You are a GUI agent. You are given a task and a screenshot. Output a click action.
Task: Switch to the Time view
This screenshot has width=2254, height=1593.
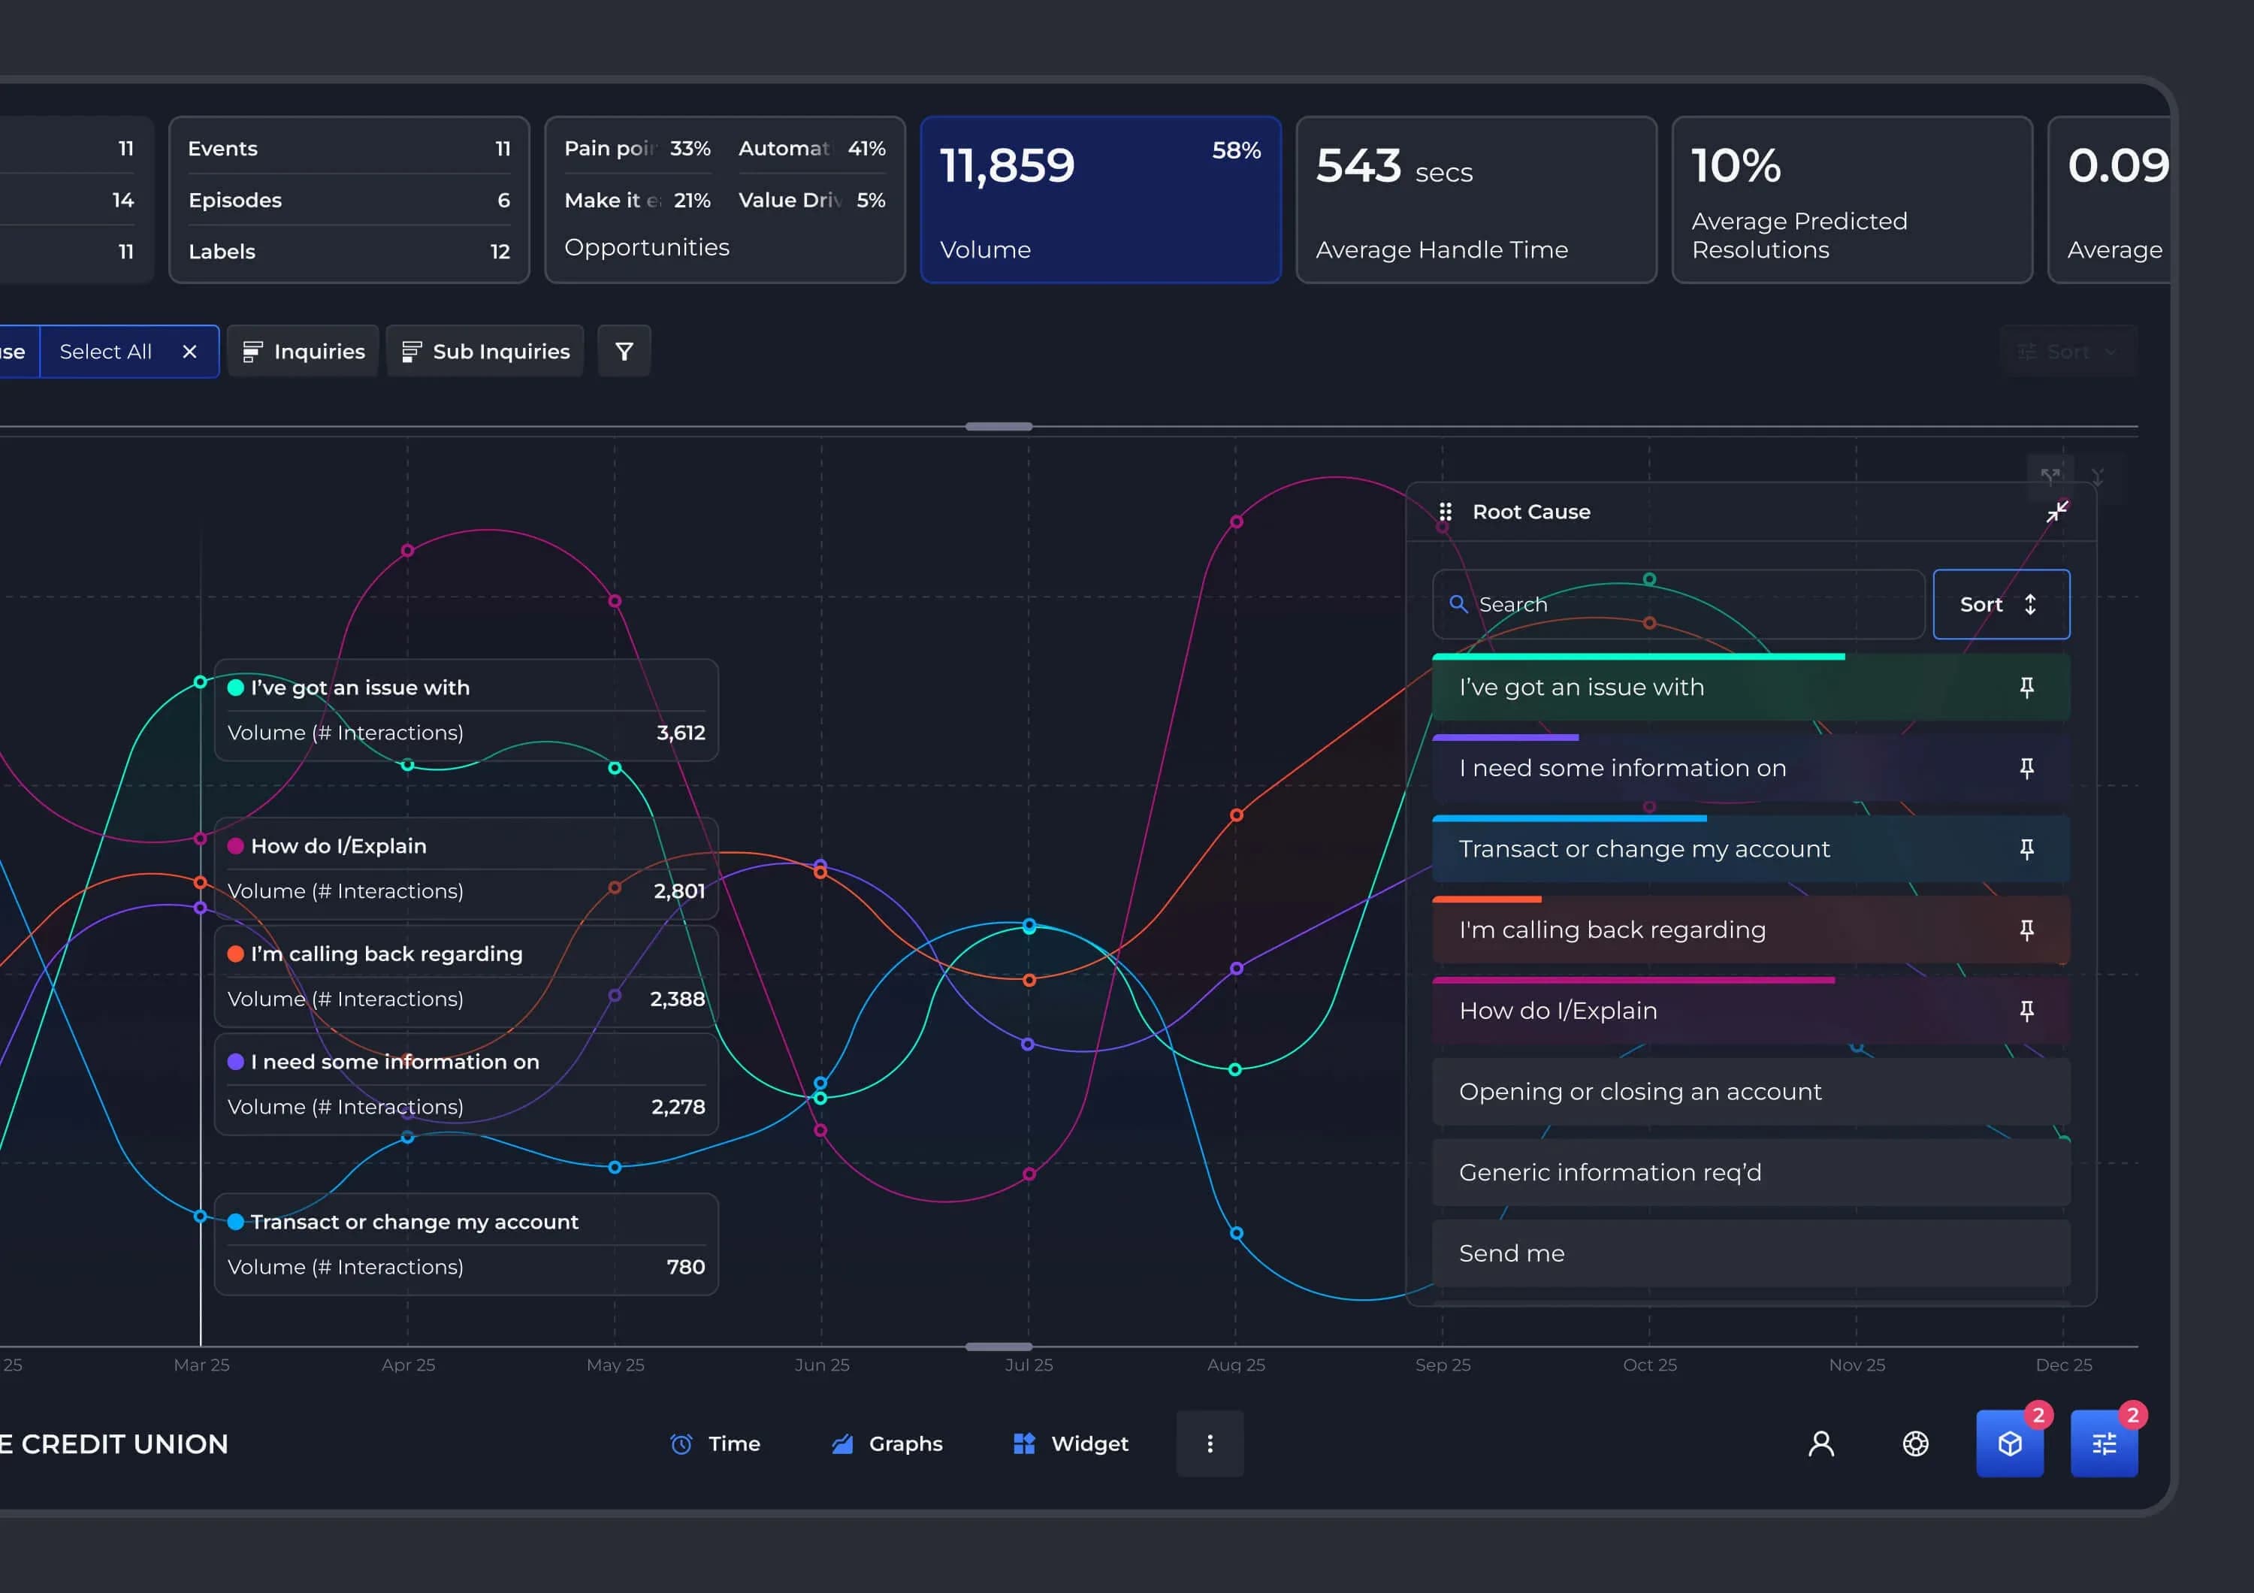pos(715,1443)
